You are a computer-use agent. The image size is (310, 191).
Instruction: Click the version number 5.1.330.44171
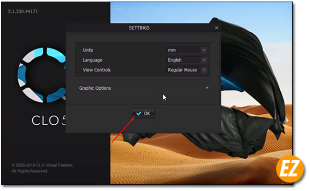point(23,11)
